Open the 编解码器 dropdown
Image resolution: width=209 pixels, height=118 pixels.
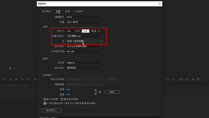pyautogui.click(x=84, y=84)
